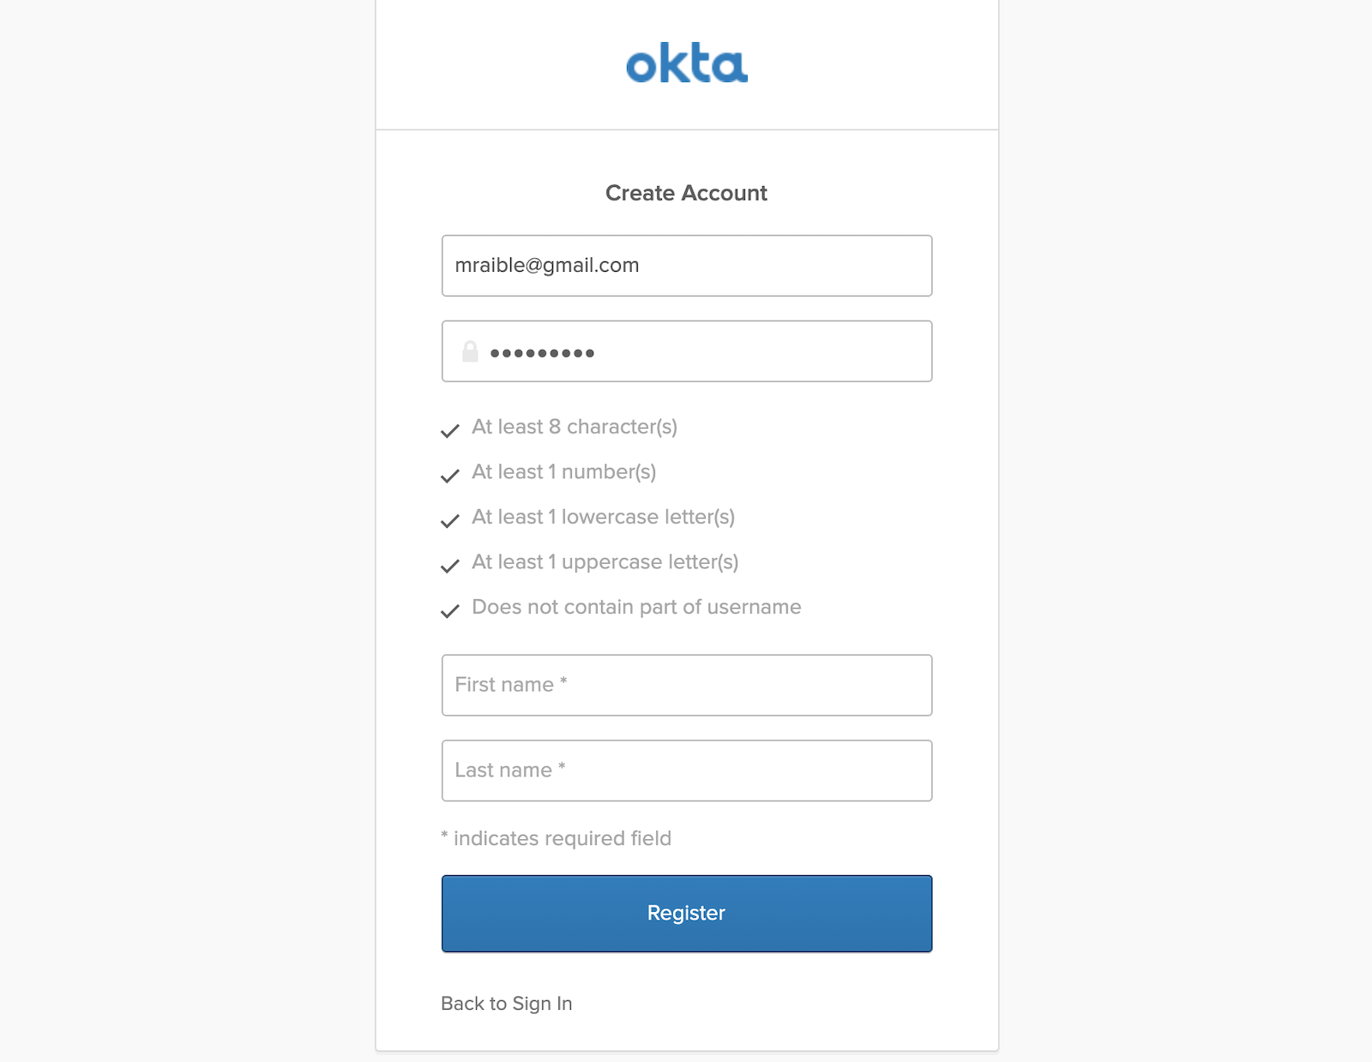Follow the Back to Sign In link
This screenshot has height=1062, width=1372.
pos(506,1004)
